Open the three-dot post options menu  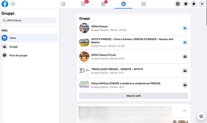click(x=185, y=111)
